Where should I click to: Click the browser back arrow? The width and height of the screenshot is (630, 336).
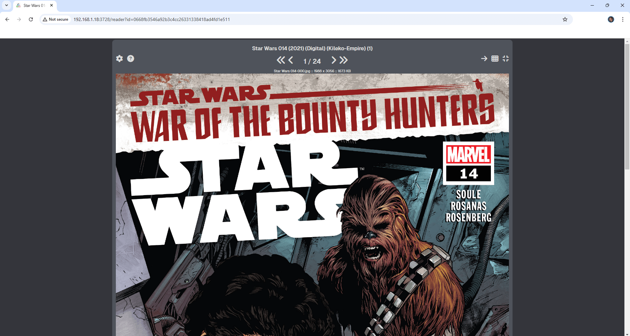(x=7, y=19)
